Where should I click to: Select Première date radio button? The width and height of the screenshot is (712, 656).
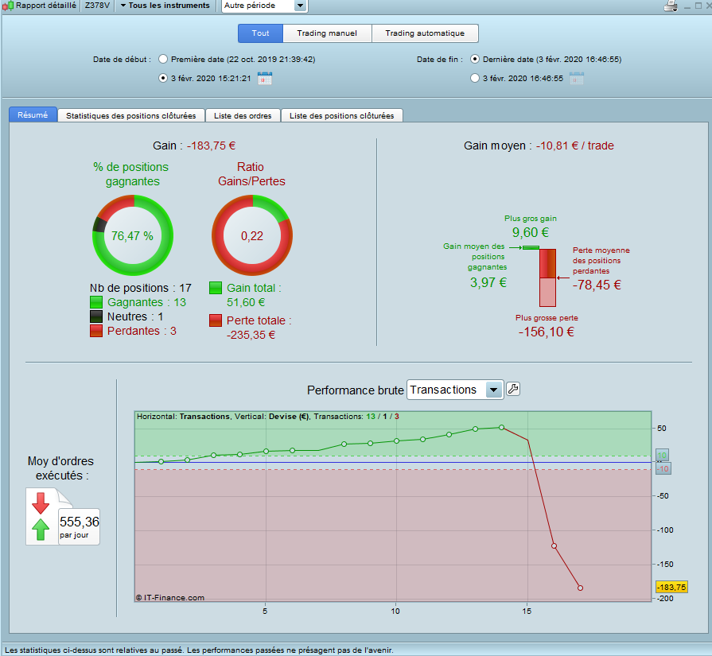coord(163,59)
